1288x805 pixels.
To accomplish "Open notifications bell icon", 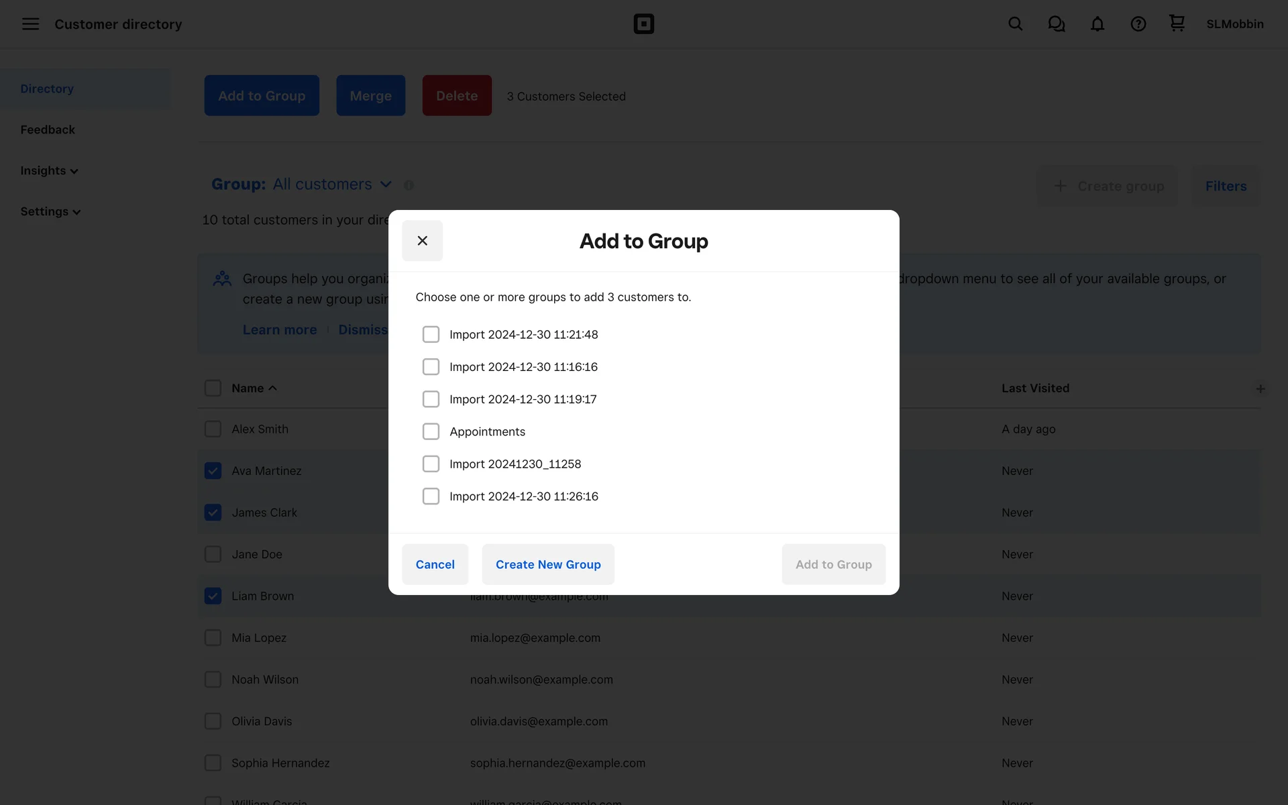I will point(1097,24).
